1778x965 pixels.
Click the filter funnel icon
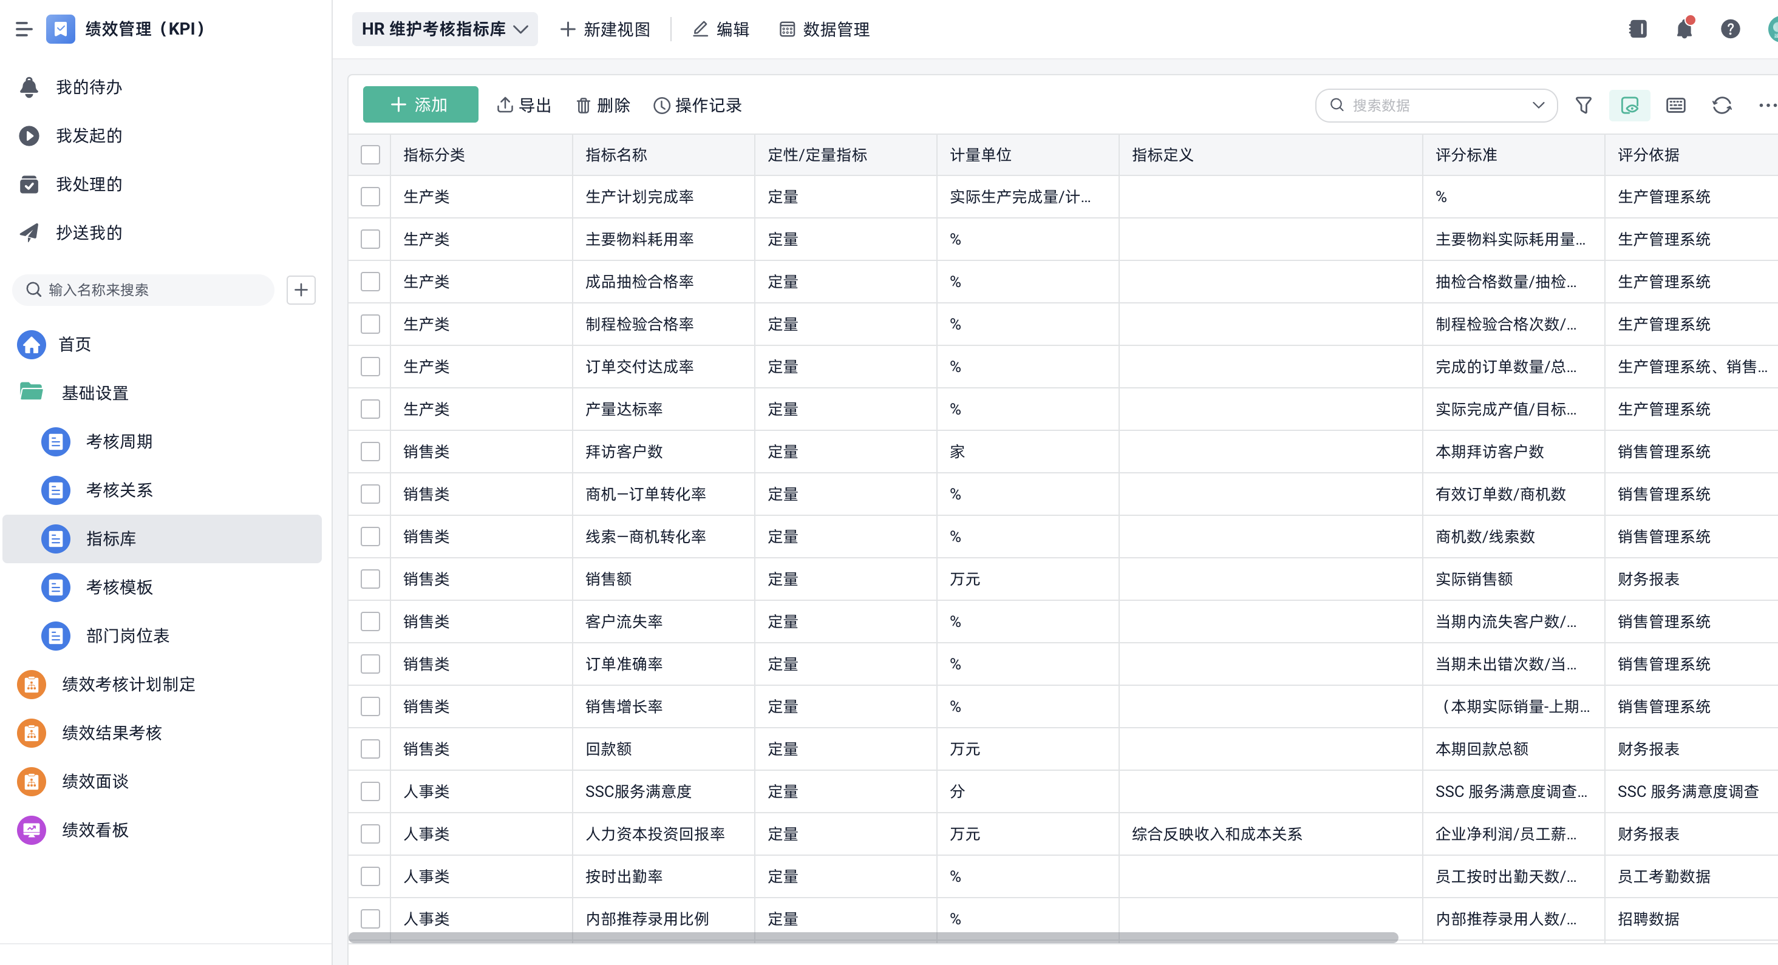(x=1583, y=105)
